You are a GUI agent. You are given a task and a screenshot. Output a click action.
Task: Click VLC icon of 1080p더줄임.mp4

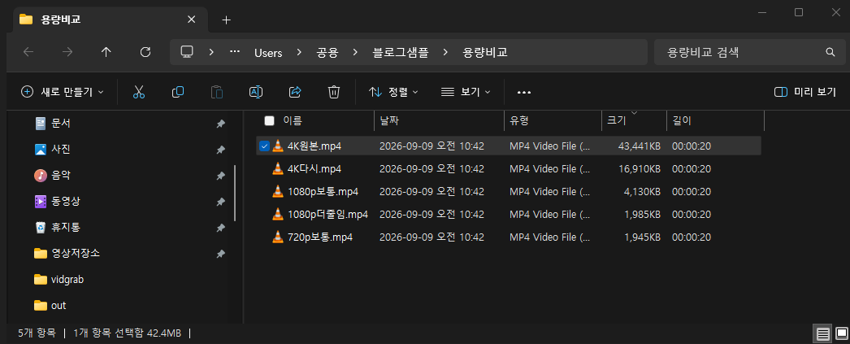click(x=278, y=215)
